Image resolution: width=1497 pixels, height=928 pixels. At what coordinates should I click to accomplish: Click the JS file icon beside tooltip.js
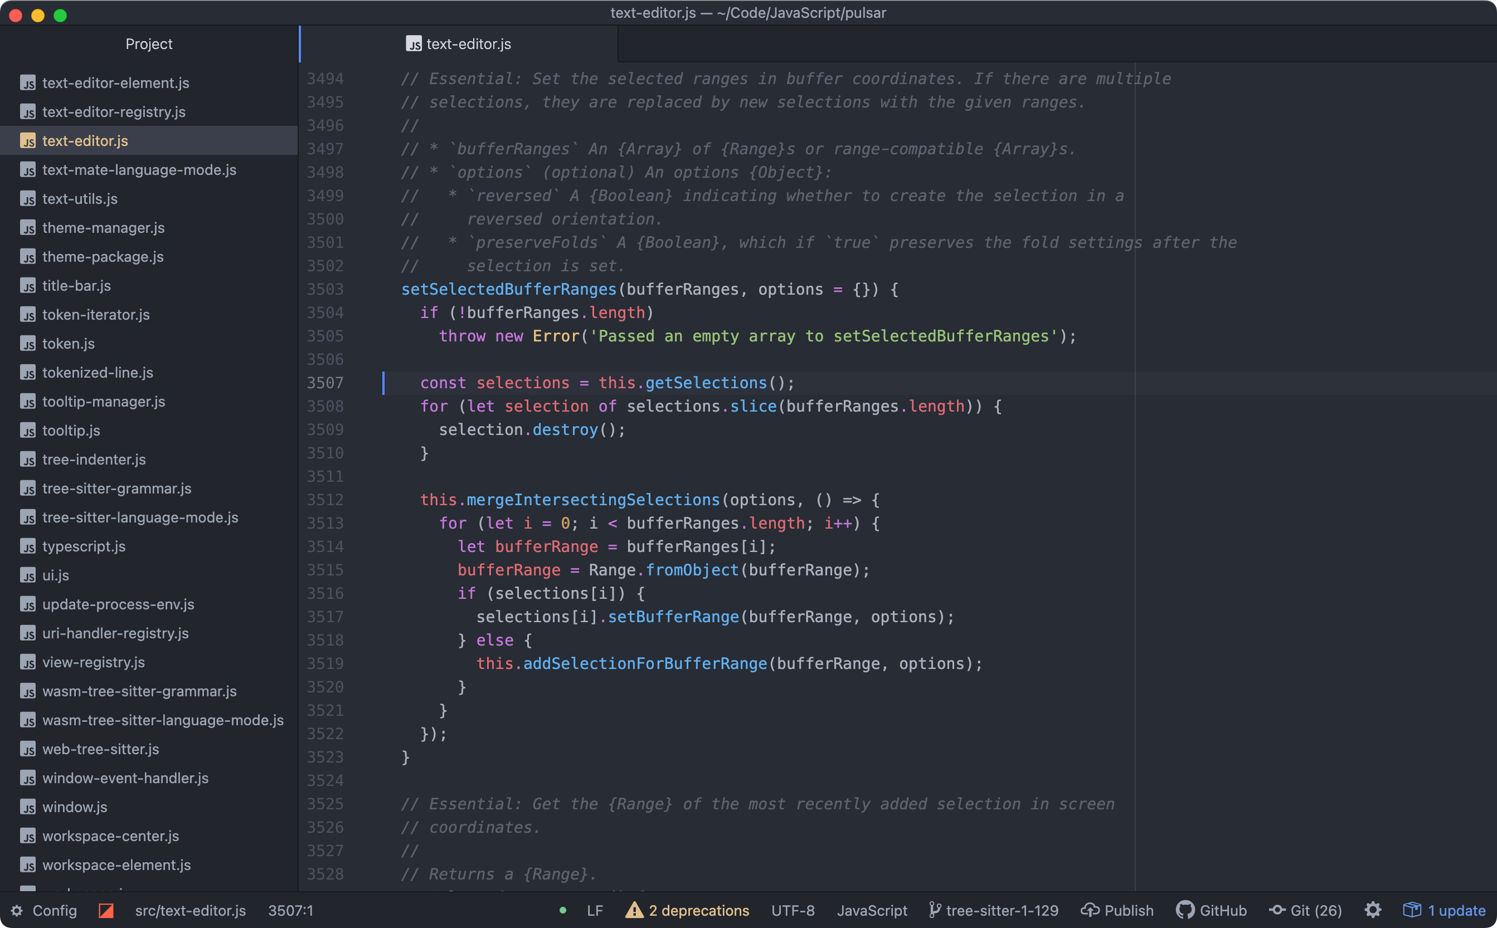pos(28,431)
